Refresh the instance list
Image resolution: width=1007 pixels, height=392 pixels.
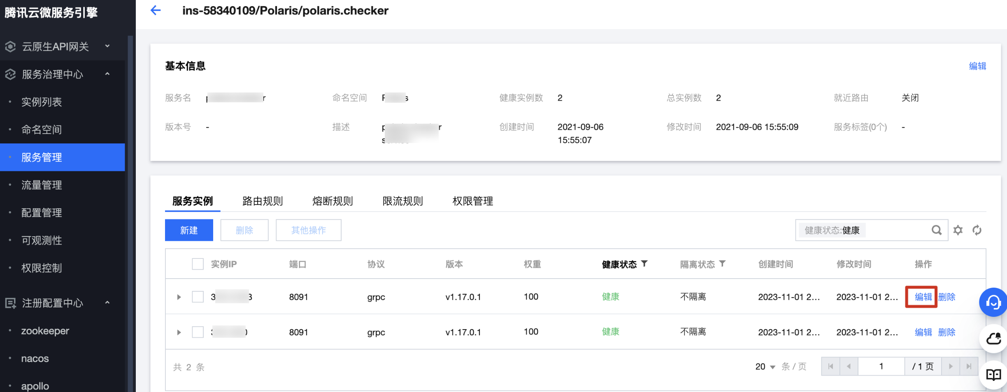point(977,230)
